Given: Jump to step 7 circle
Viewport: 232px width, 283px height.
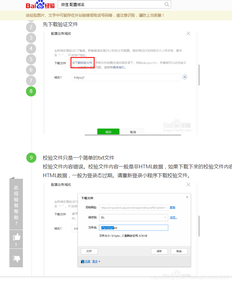Looking at the screenshot, I should pyautogui.click(x=31, y=80).
